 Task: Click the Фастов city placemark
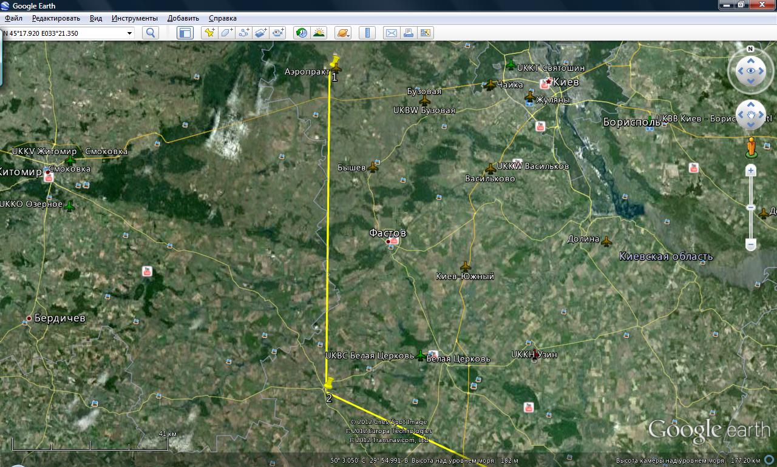pyautogui.click(x=388, y=242)
